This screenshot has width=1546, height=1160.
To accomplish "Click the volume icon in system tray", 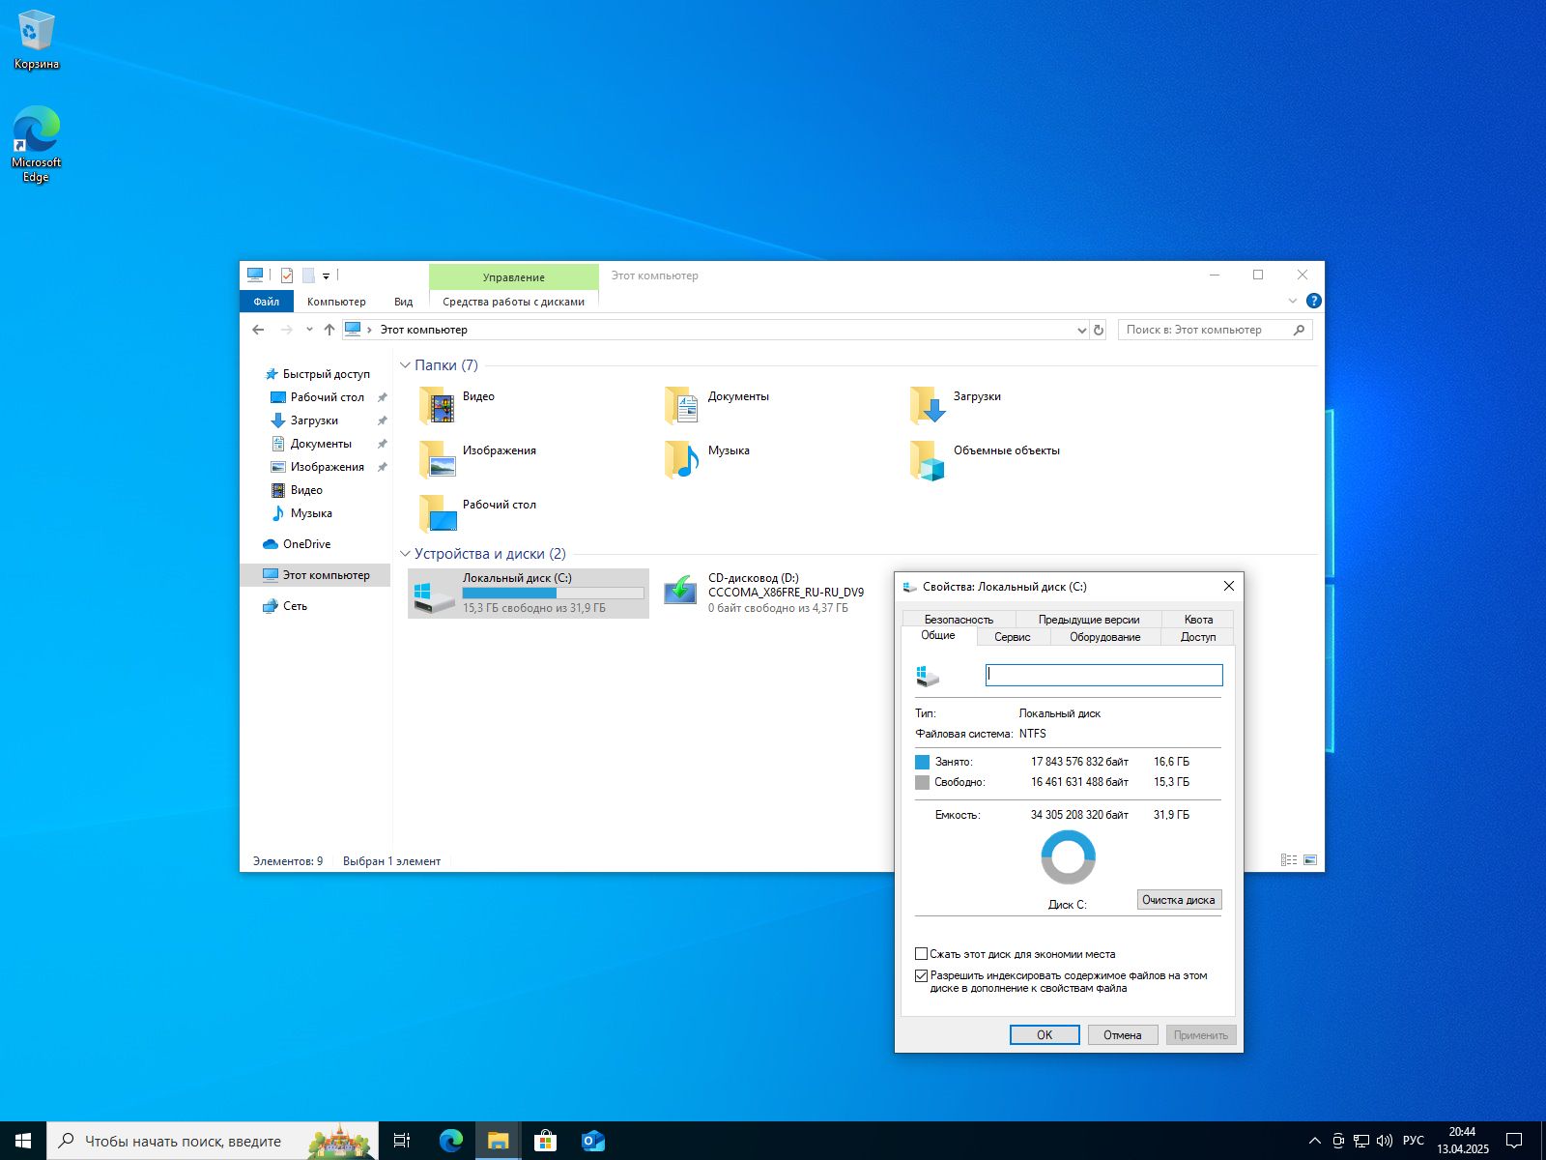I will point(1384,1141).
